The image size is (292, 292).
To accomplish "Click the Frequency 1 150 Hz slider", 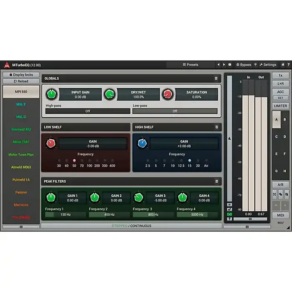I will pos(65,214).
